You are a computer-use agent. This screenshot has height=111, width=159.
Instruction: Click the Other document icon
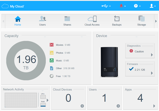pos(52,68)
